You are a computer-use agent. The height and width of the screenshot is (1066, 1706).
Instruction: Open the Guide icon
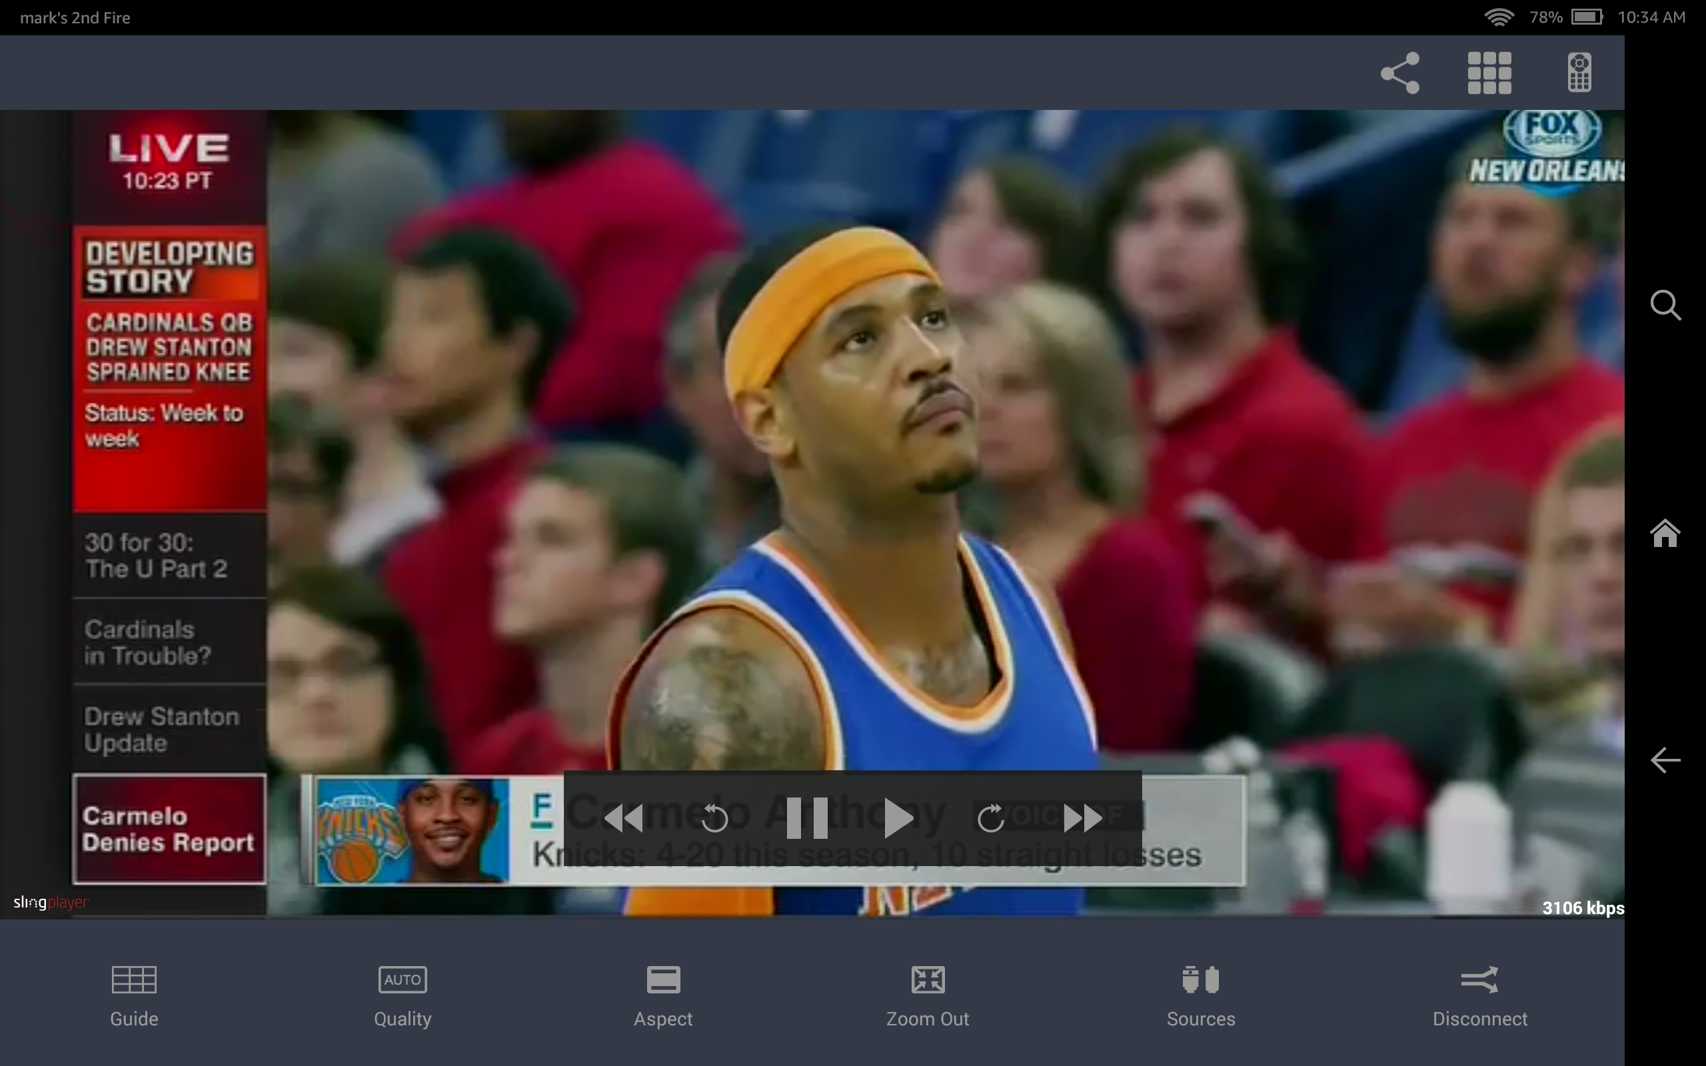click(x=134, y=979)
